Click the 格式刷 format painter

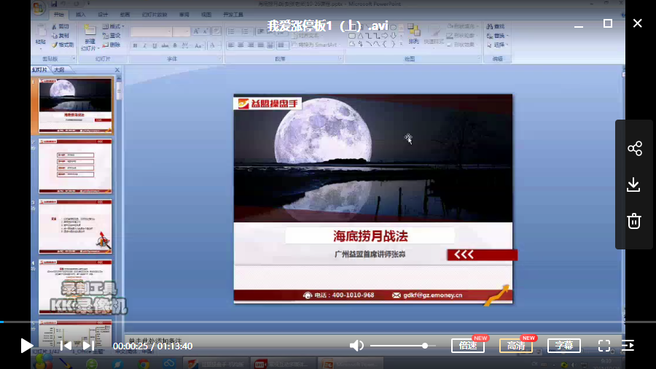click(x=63, y=44)
